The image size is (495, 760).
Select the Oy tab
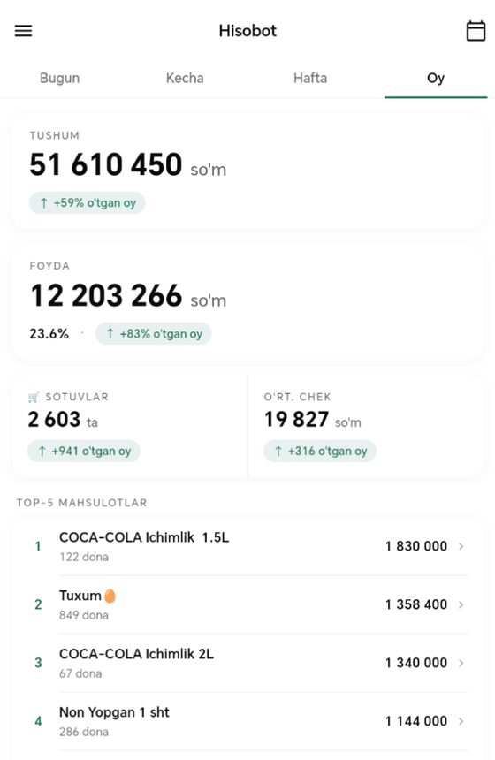coord(436,78)
